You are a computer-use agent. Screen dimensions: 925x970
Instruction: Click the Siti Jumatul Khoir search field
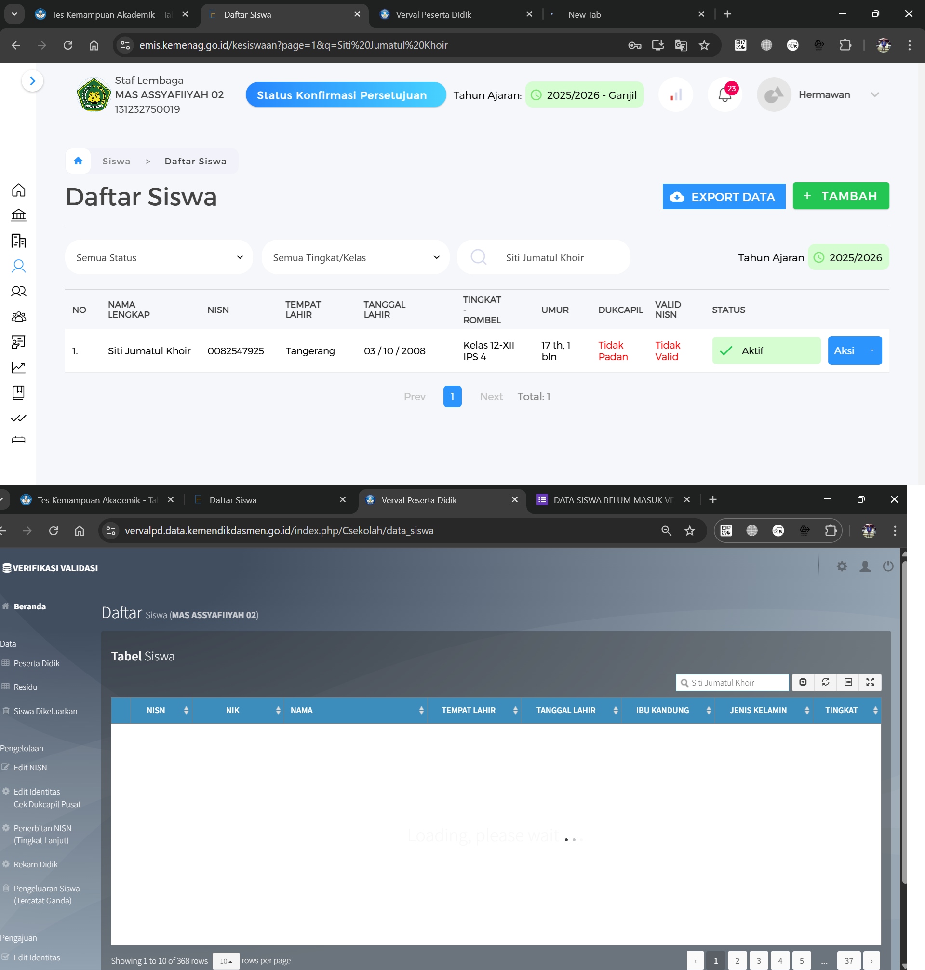544,257
